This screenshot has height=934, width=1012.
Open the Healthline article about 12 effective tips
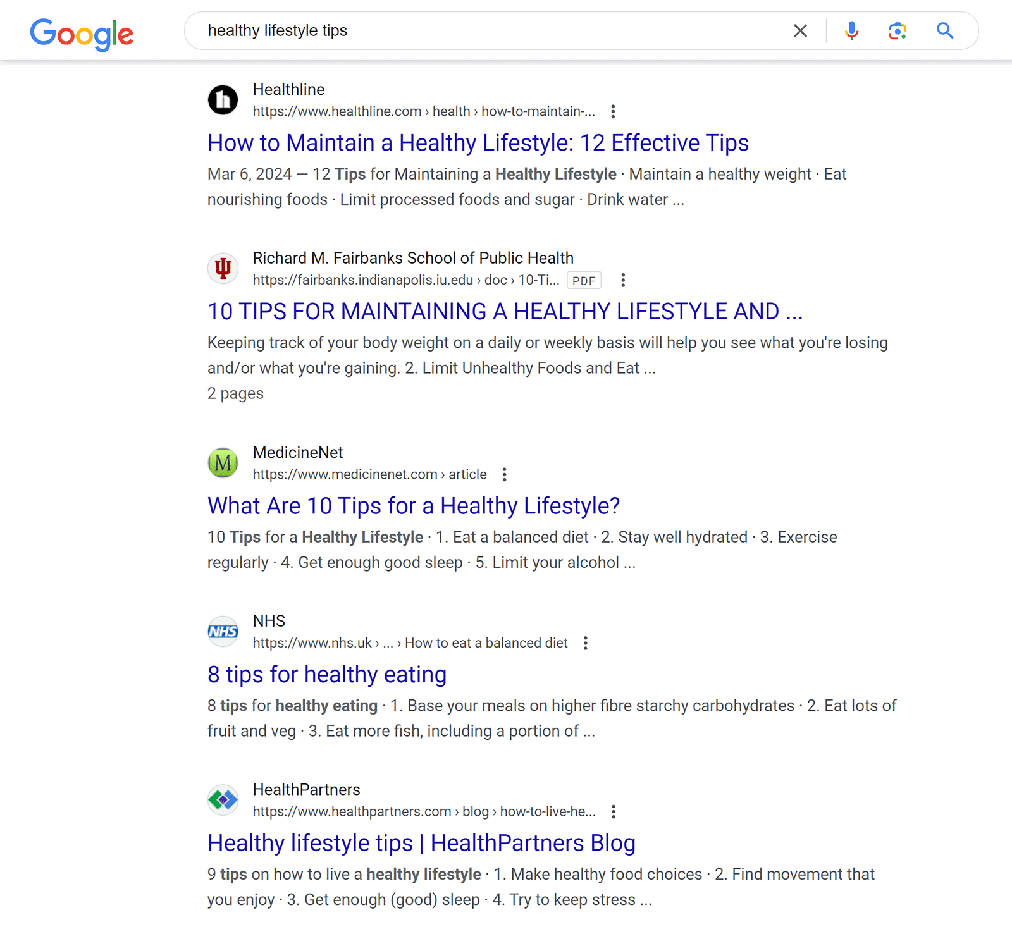pos(478,143)
